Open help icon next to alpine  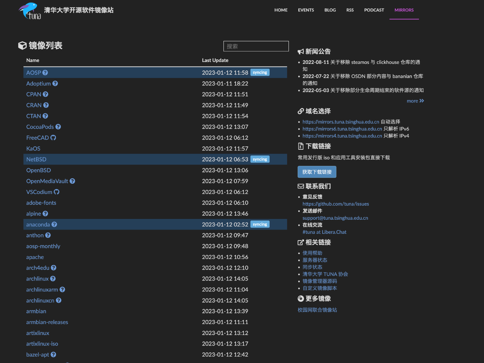45,214
